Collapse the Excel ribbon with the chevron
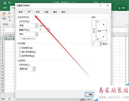 (x=126, y=25)
